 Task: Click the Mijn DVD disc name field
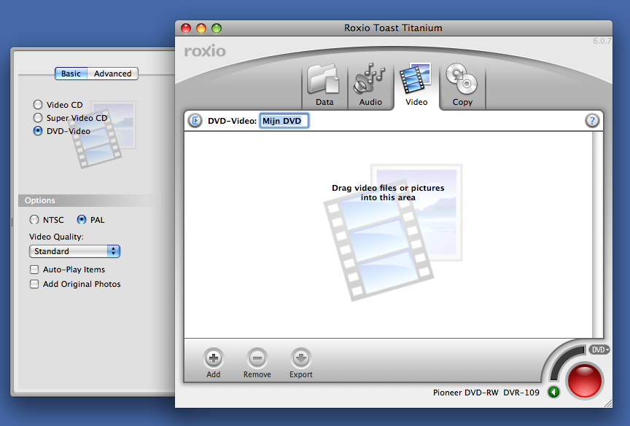point(284,121)
